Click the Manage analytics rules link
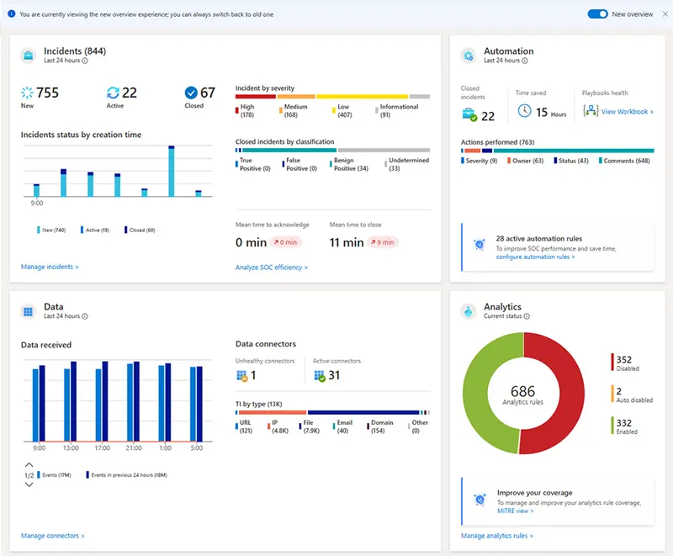The height and width of the screenshot is (556, 673). click(497, 536)
